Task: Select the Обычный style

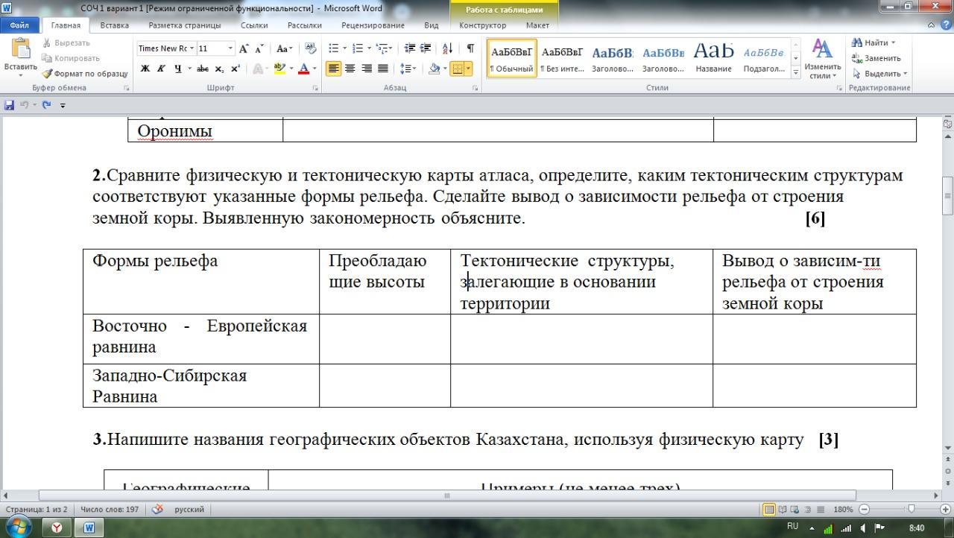Action: point(511,58)
